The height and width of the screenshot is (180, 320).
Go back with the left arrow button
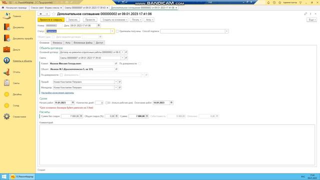click(x=41, y=14)
